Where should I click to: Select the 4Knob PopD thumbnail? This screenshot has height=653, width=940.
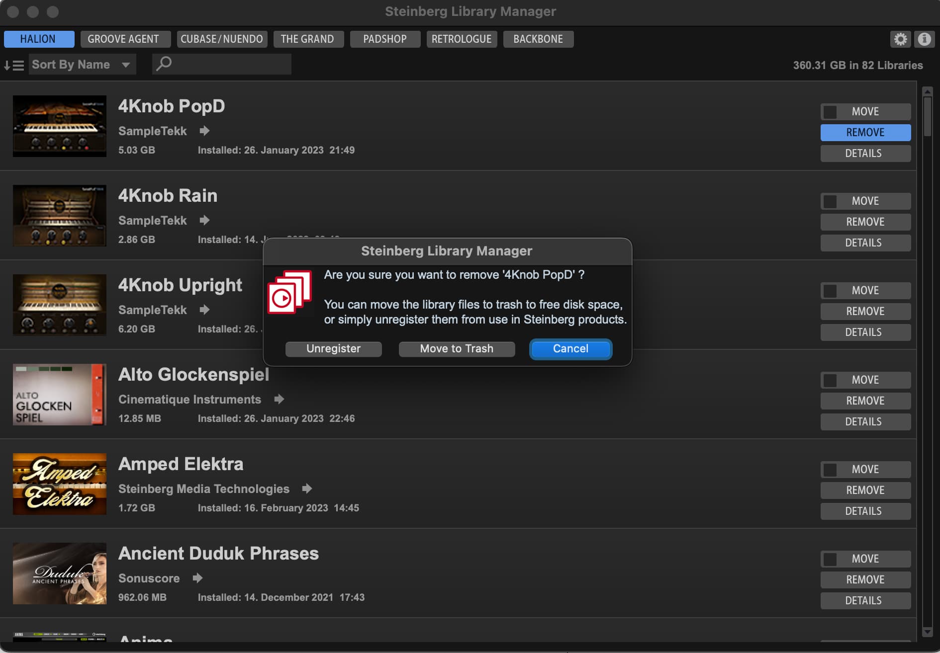60,126
